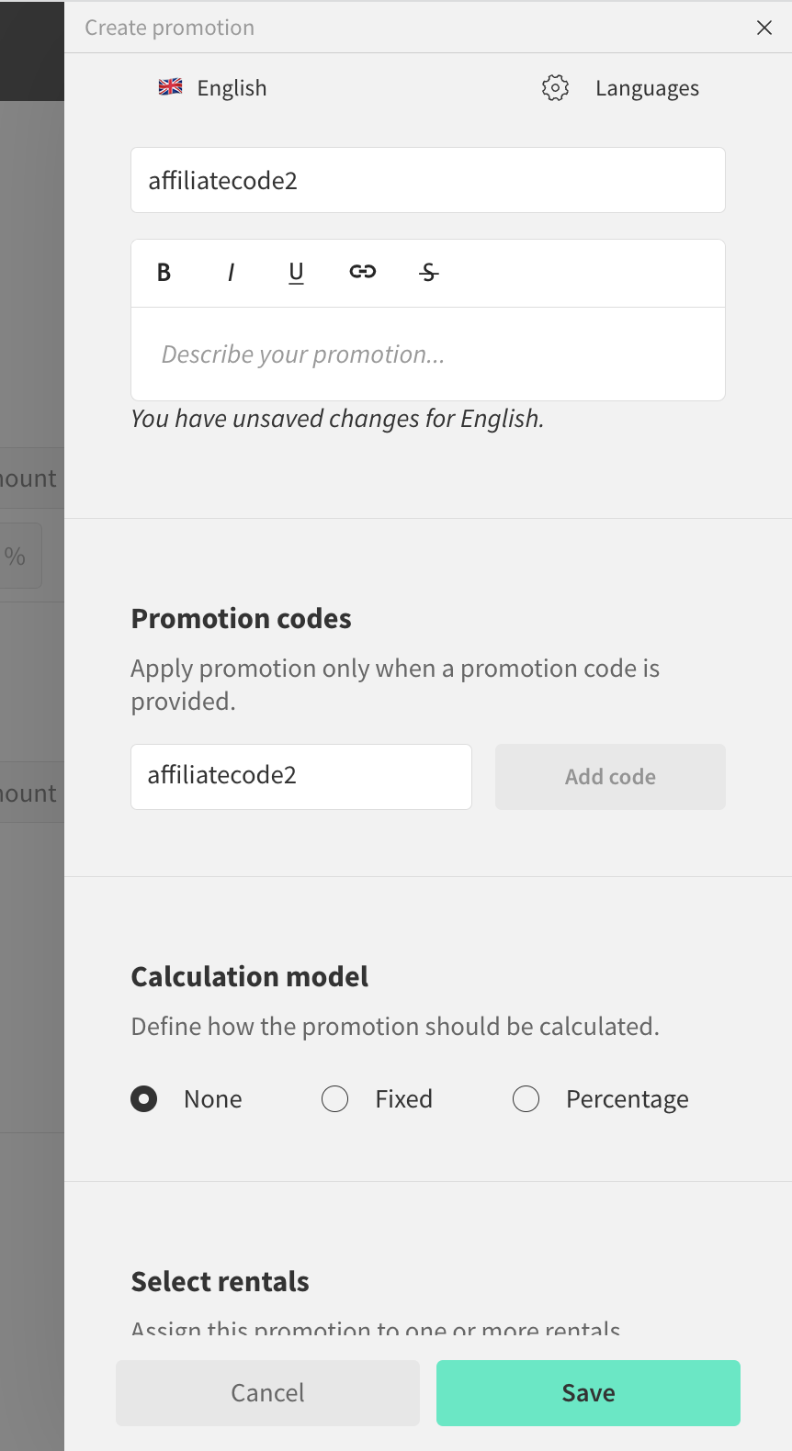Viewport: 792px width, 1451px height.
Task: Open the Languages link
Action: pyautogui.click(x=647, y=88)
